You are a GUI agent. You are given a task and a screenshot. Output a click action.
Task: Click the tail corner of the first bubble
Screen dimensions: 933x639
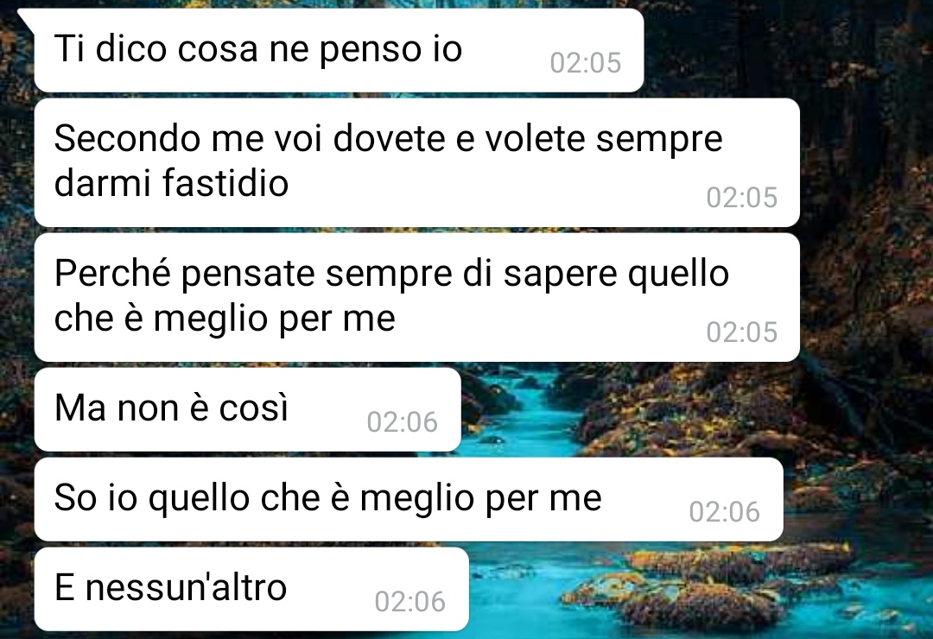[26, 18]
